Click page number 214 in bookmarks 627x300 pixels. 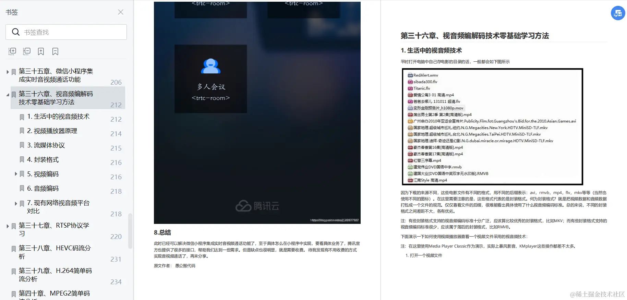(x=116, y=134)
